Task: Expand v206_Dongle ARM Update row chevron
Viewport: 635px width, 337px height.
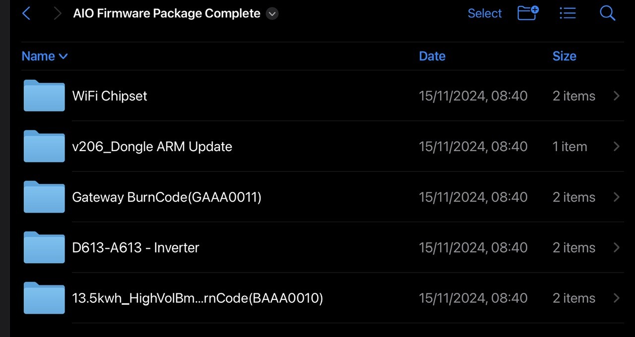Action: (617, 146)
